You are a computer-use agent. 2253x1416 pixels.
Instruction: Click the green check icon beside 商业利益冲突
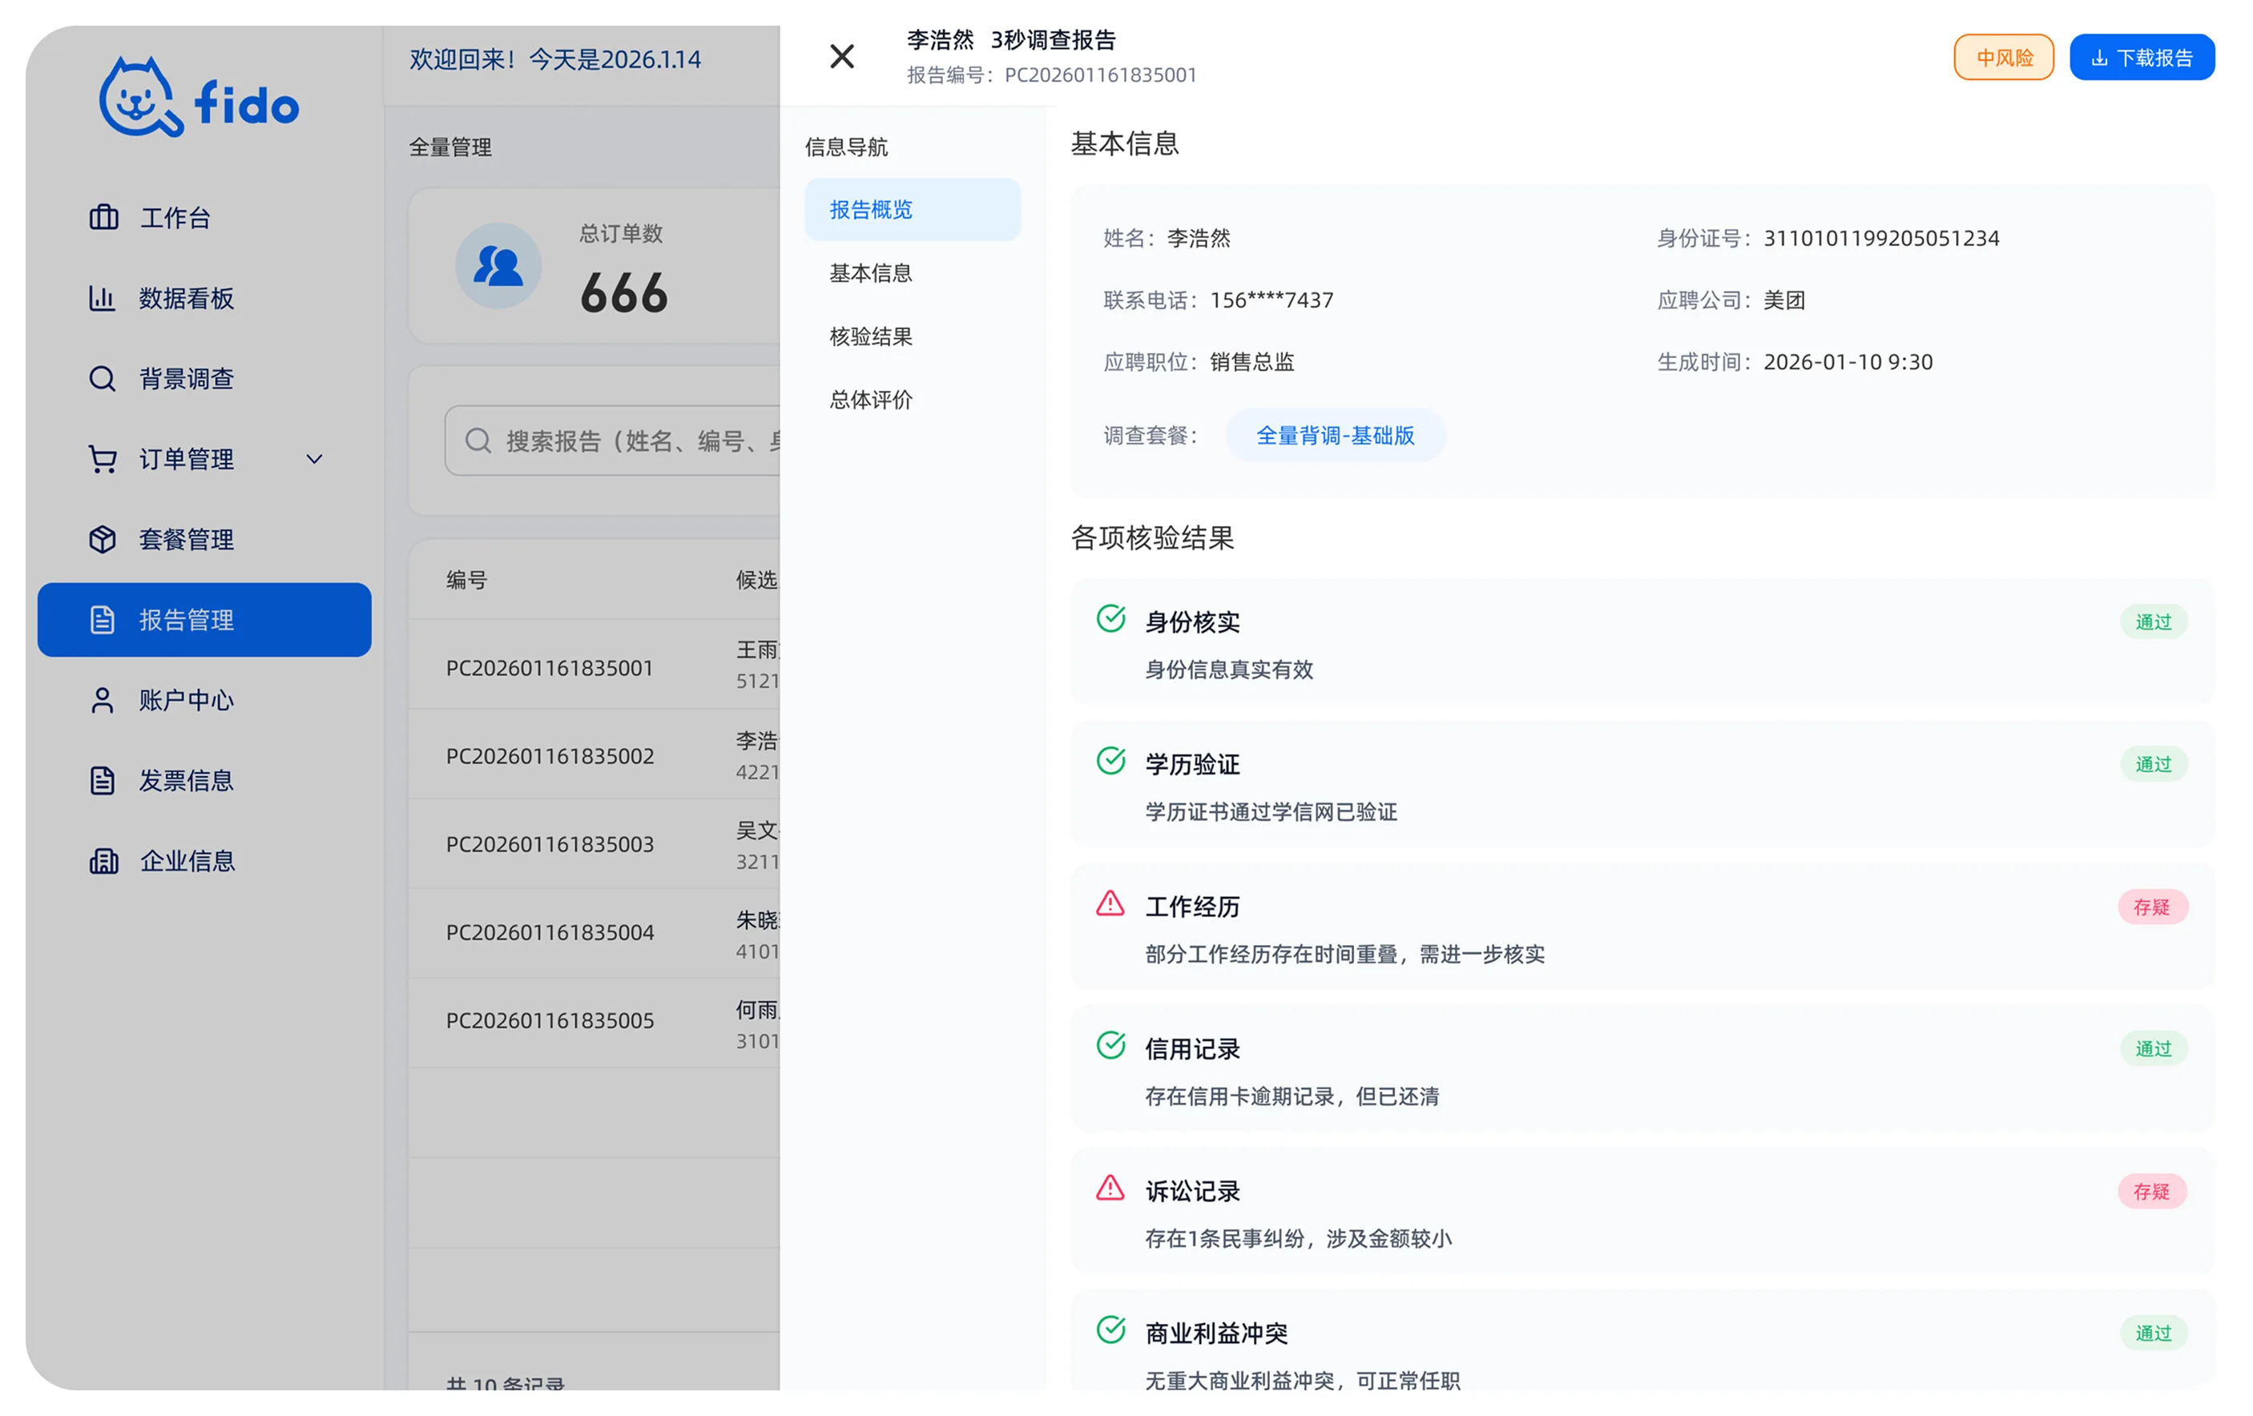click(x=1110, y=1330)
